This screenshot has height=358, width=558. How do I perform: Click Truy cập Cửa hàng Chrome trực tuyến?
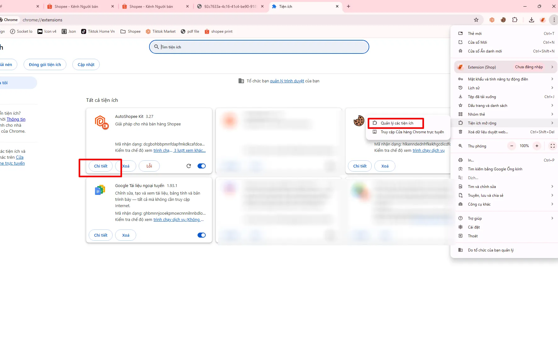[408, 132]
